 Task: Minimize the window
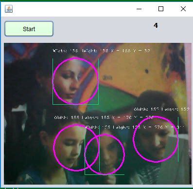(139, 9)
